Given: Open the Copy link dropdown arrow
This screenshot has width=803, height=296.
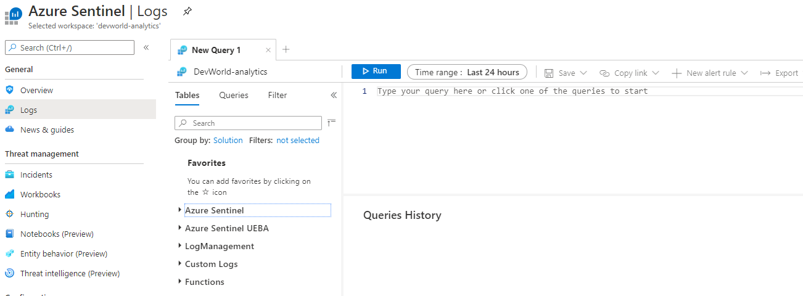Looking at the screenshot, I should (x=656, y=73).
